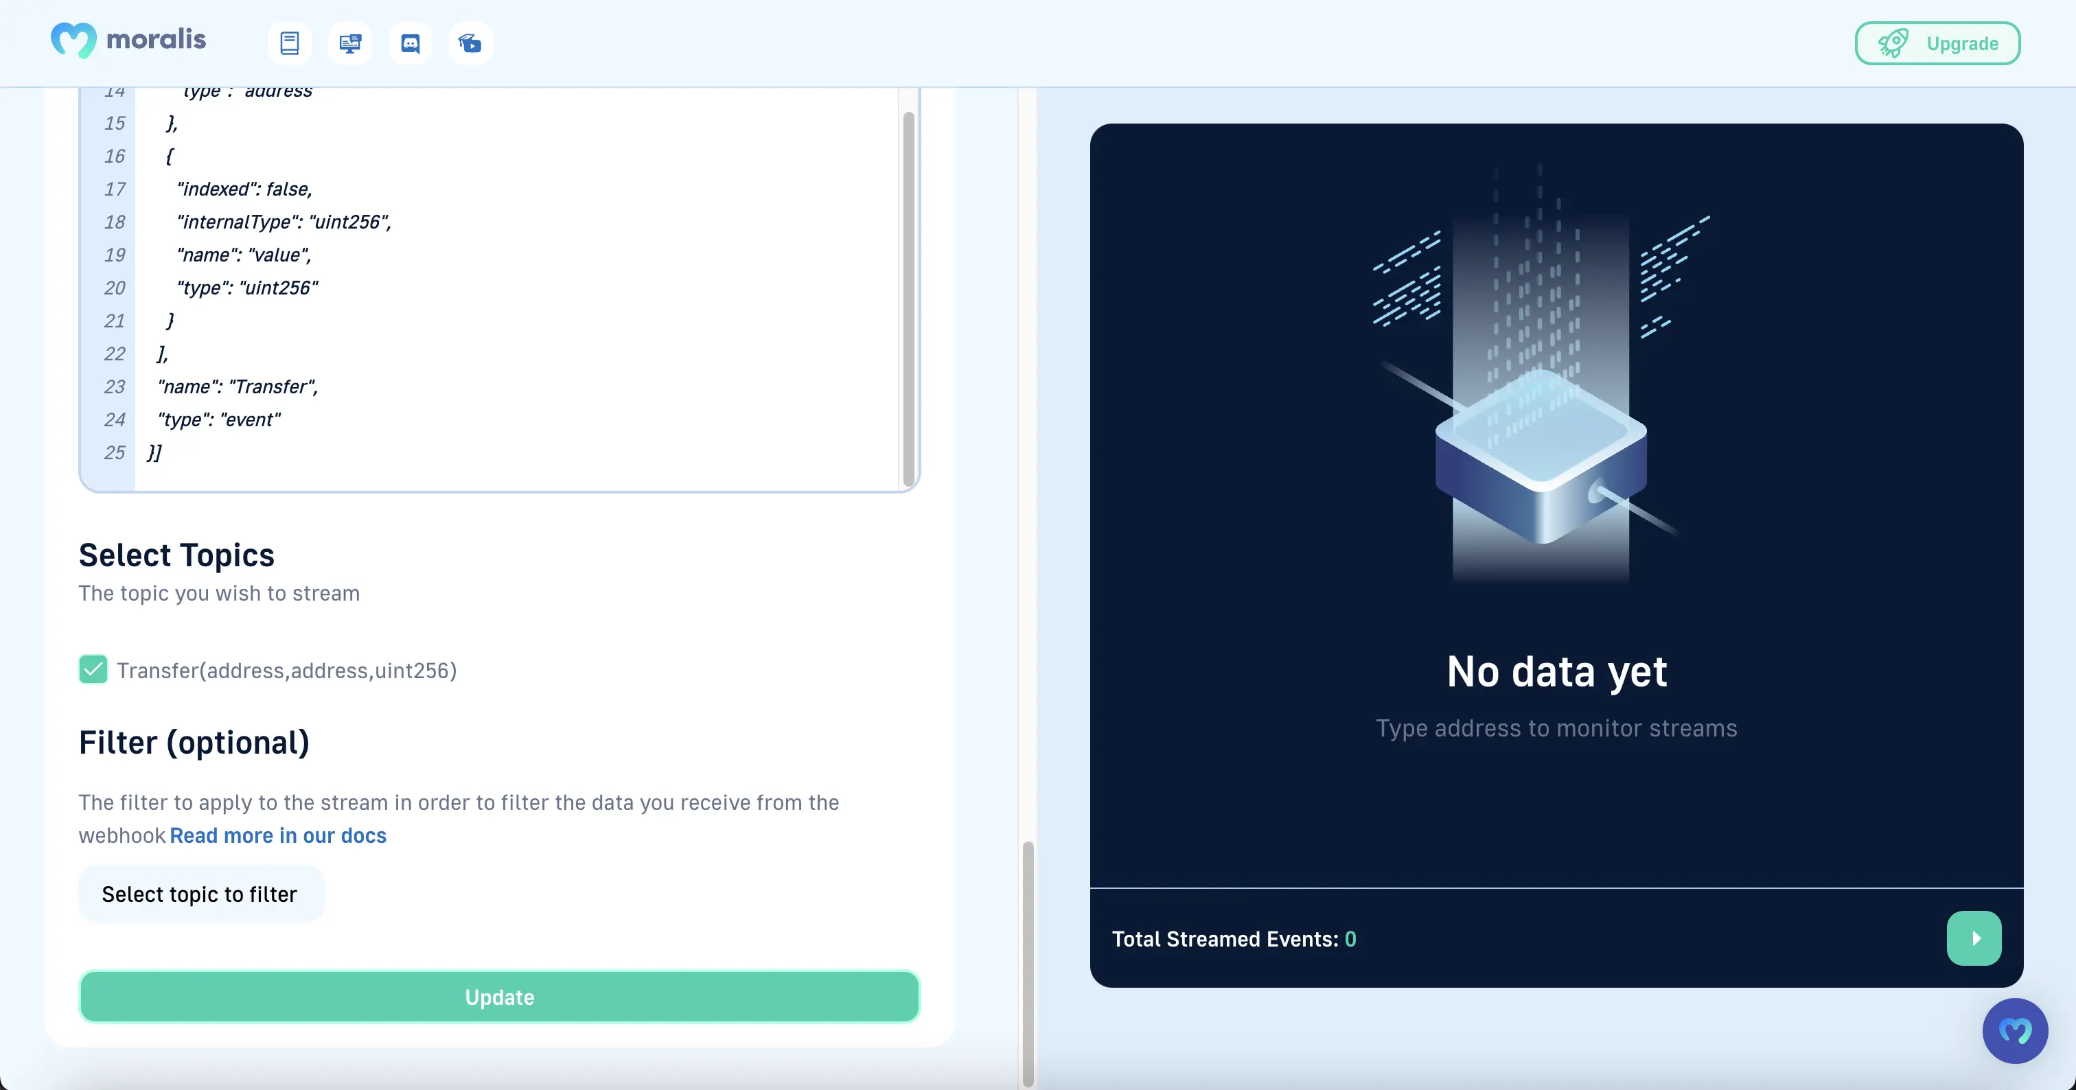The height and width of the screenshot is (1090, 2076).
Task: Click line 23 "name": "Transfer" in editor
Action: click(238, 386)
